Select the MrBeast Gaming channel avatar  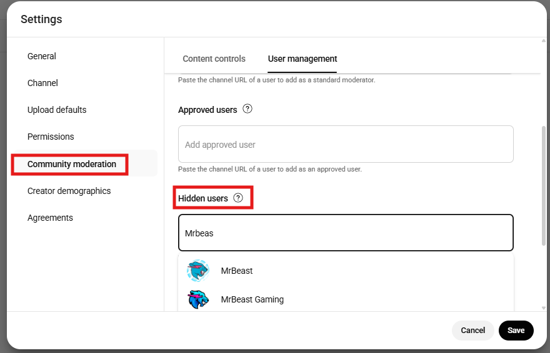pyautogui.click(x=198, y=299)
